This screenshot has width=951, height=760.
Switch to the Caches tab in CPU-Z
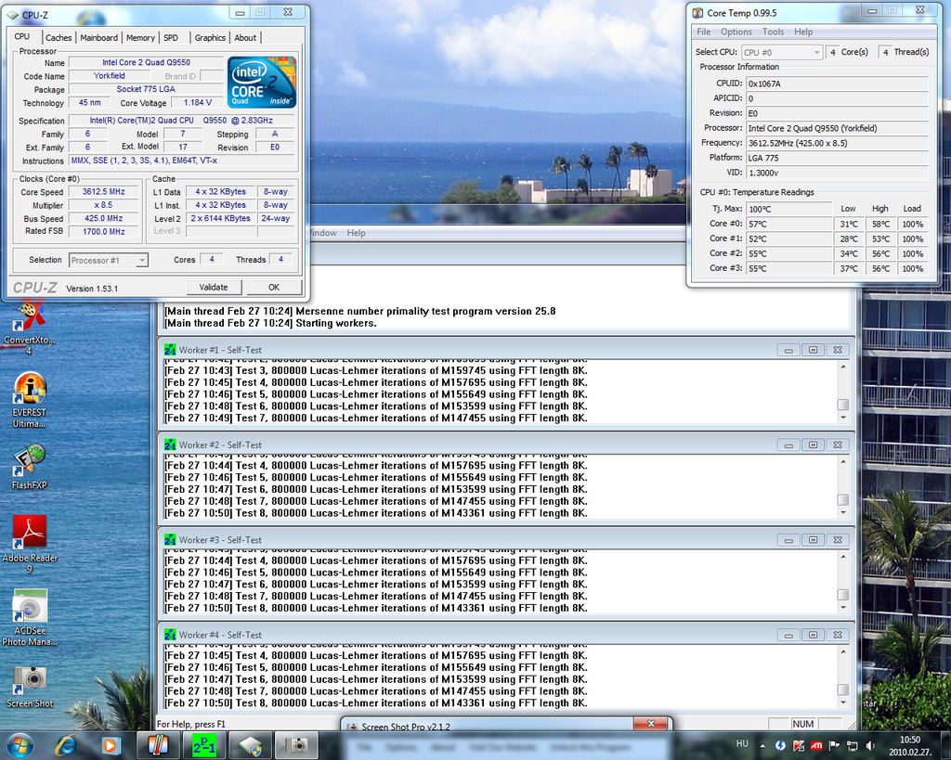tap(59, 37)
